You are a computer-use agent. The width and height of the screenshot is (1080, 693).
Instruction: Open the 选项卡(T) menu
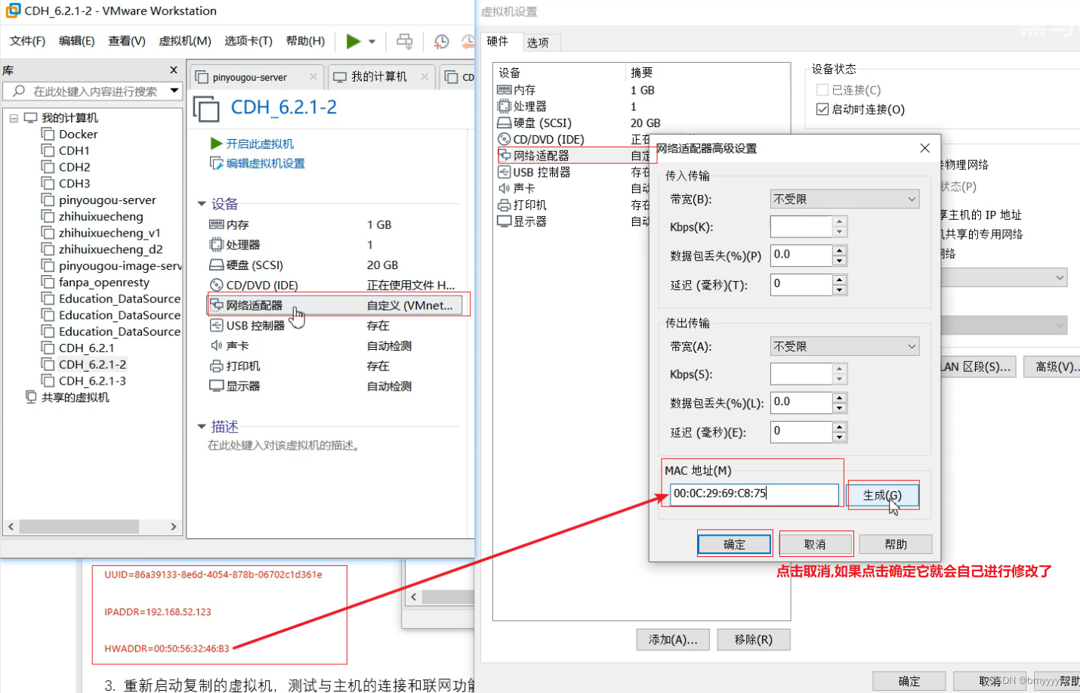coord(248,41)
